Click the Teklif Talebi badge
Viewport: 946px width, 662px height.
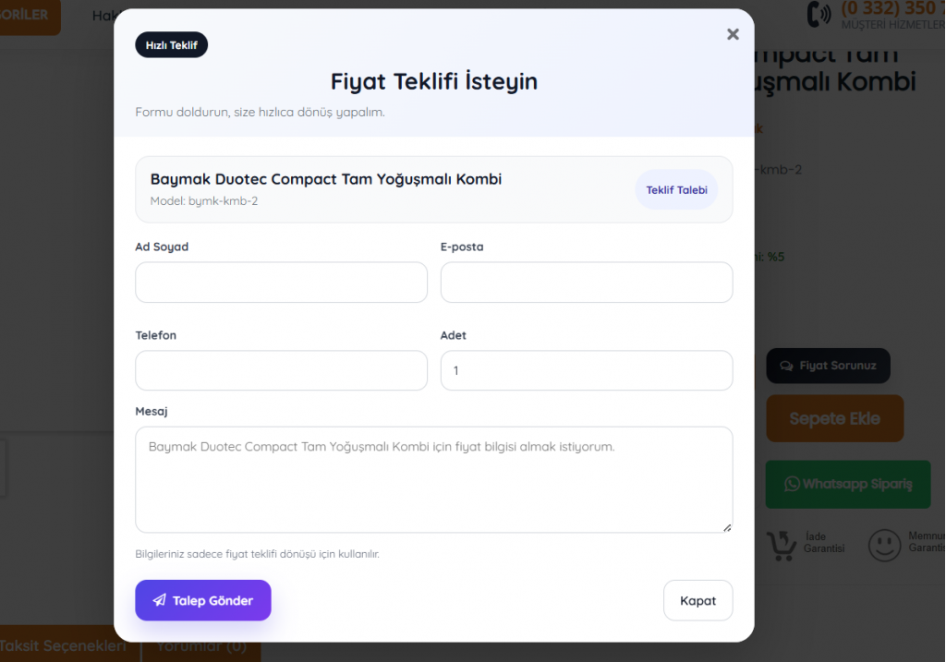click(x=676, y=190)
